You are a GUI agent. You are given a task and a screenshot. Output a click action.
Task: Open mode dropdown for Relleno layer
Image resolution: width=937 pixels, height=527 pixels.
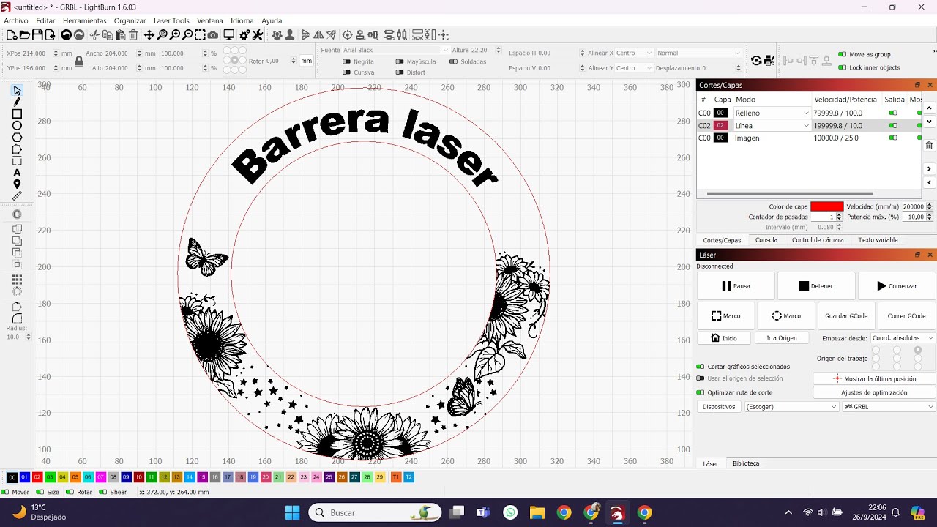tap(772, 113)
